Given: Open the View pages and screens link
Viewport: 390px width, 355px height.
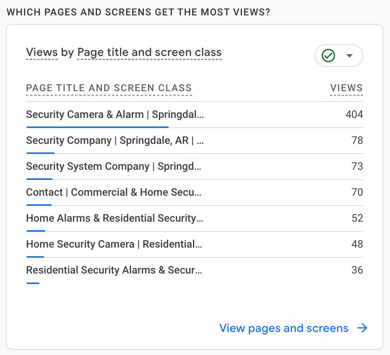Looking at the screenshot, I should [284, 328].
